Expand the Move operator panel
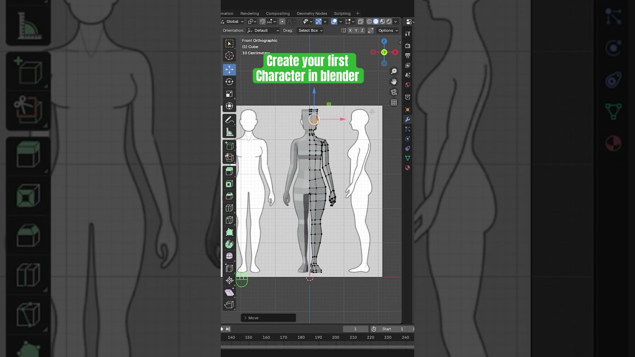This screenshot has width=635, height=357. pyautogui.click(x=268, y=318)
